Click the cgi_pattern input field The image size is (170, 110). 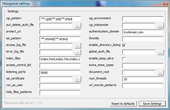(x=60, y=19)
